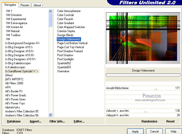This screenshot has width=182, height=134.
Task: Select &<Background Designers IV> category
Action: pyautogui.click(x=22, y=43)
